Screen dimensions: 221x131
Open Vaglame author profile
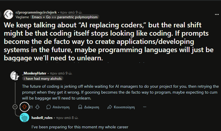22,17
